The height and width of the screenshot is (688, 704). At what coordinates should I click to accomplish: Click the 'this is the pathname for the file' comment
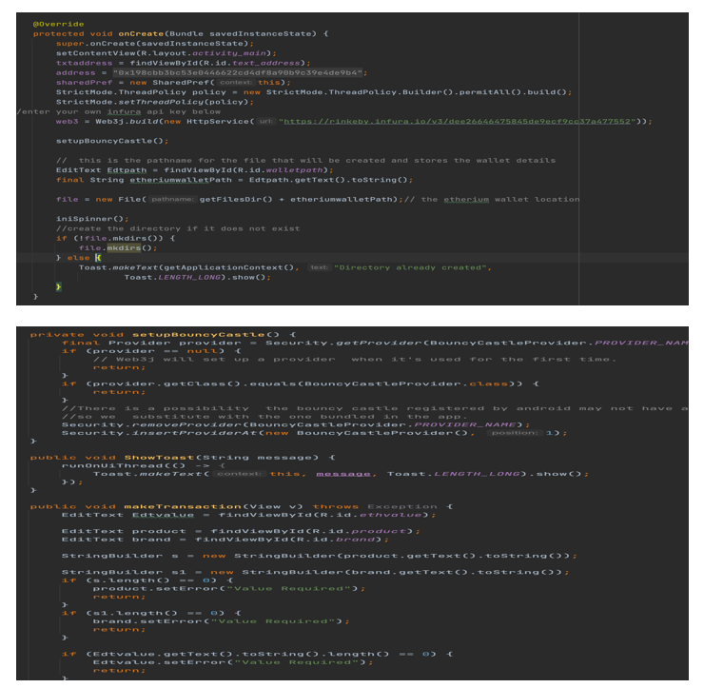click(305, 160)
